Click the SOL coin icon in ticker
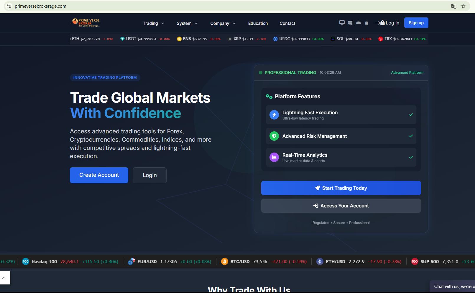The image size is (475, 293). [x=333, y=39]
